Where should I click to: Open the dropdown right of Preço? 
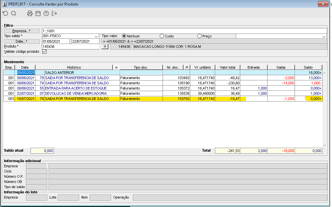coord(324,36)
